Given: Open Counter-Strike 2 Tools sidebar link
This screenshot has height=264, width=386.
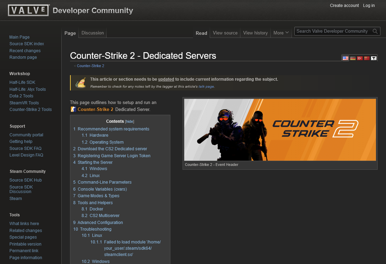Looking at the screenshot, I should point(31,109).
